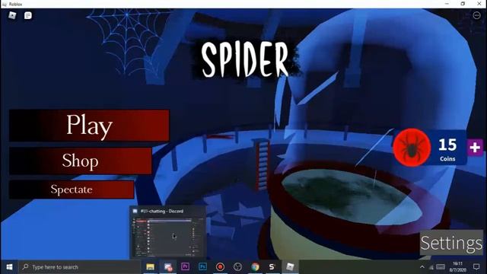Image resolution: width=487 pixels, height=274 pixels.
Task: Click the Roblox taskbar icon
Action: pyautogui.click(x=290, y=267)
